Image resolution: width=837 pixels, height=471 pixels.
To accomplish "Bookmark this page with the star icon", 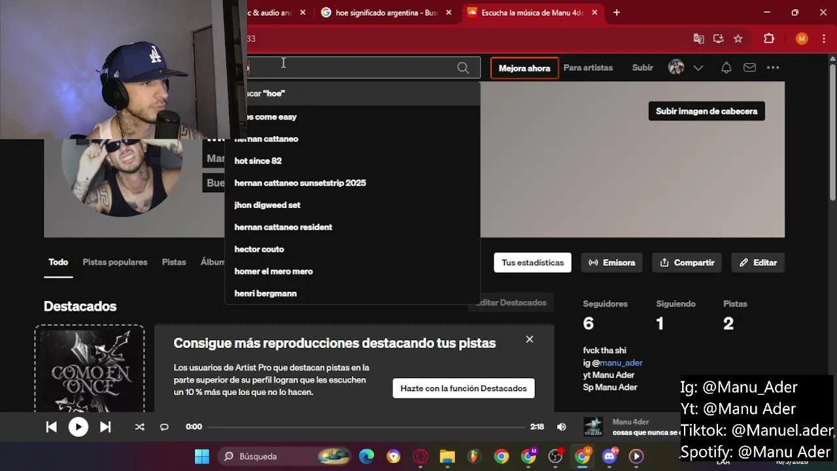I will [738, 39].
